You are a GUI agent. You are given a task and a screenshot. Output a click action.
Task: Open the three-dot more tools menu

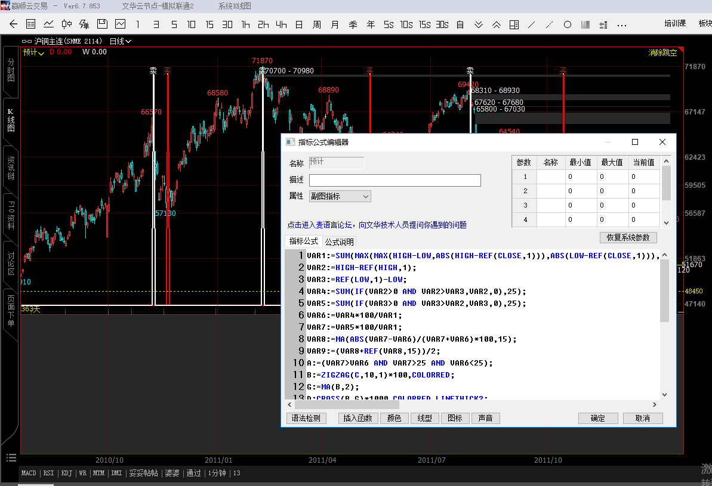click(622, 24)
